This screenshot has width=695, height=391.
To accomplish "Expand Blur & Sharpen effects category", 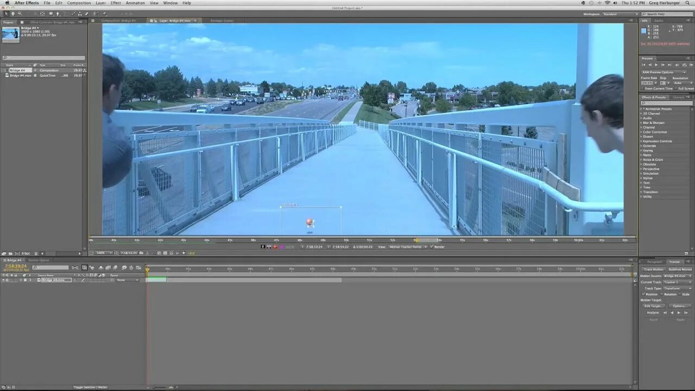I will tap(641, 123).
